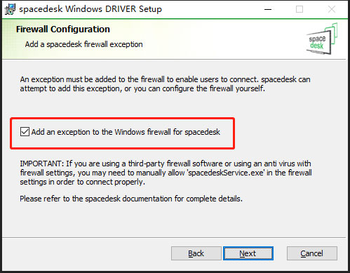350x273 pixels.
Task: Click 'Please refer to the spacedesk documentation' line
Action: [x=131, y=199]
